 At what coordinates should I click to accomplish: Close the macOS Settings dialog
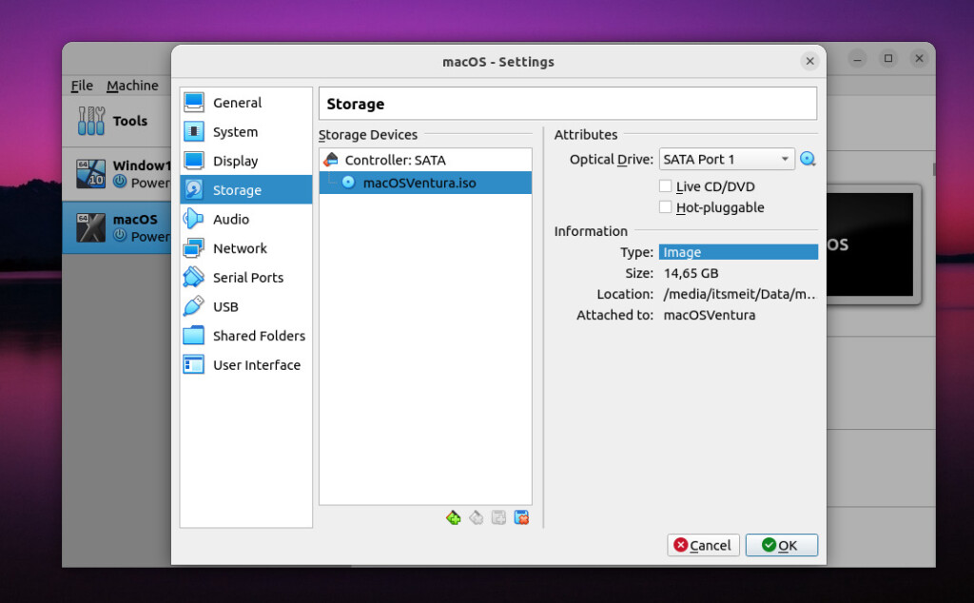pos(809,61)
